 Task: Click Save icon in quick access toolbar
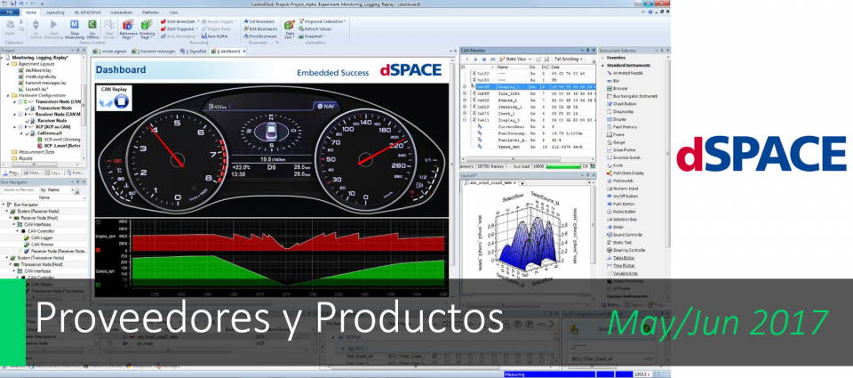click(15, 3)
